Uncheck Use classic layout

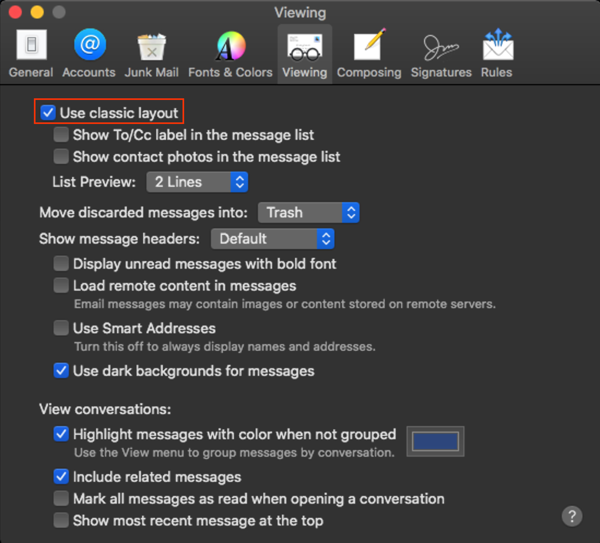click(x=48, y=113)
